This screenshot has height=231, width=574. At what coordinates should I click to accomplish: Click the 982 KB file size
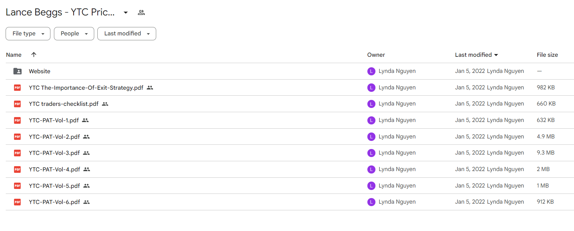(x=546, y=88)
